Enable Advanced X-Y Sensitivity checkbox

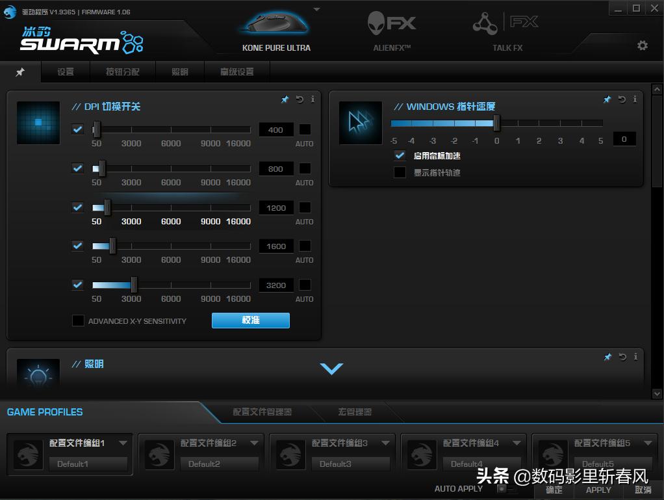coord(78,321)
